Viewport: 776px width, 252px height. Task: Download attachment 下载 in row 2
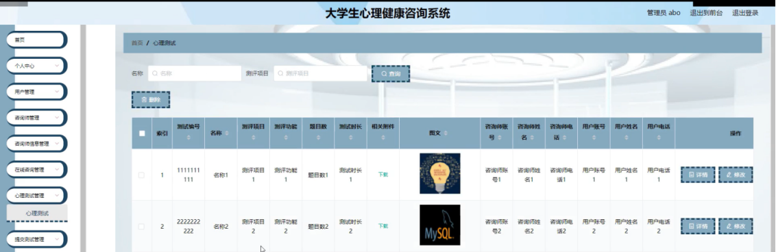(383, 226)
